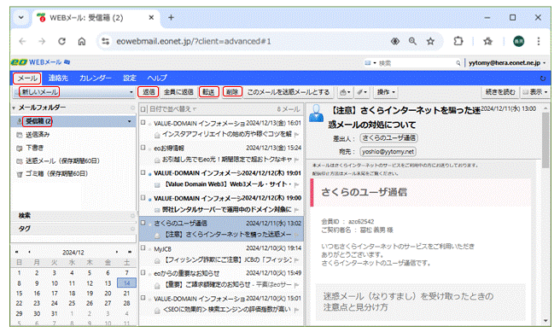Open the 受信箱 folder options arrow
Image resolution: width=560 pixels, height=332 pixels.
click(129, 121)
